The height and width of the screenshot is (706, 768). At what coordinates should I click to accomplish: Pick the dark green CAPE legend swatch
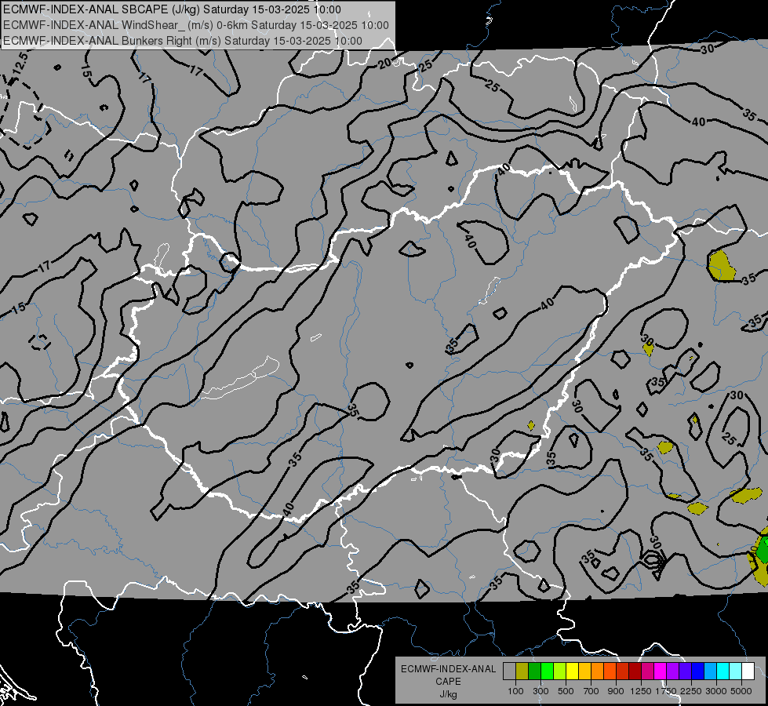[534, 671]
